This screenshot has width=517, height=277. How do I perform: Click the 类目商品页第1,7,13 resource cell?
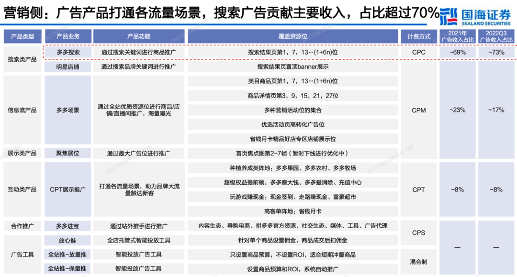pyautogui.click(x=293, y=81)
